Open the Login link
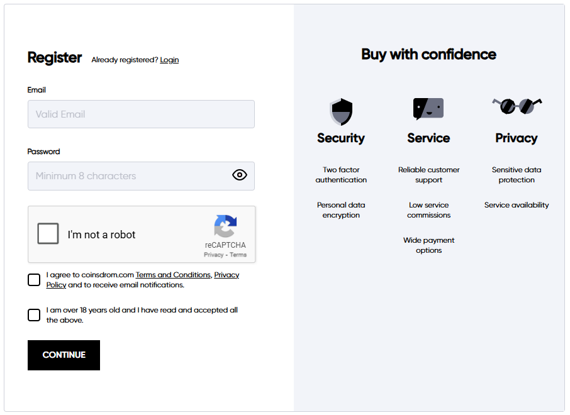 [x=169, y=60]
